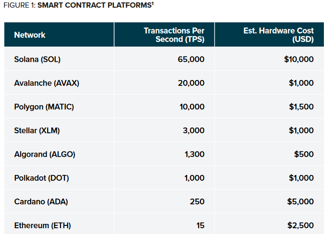Select Solana's 65,000 TPS value
The width and height of the screenshot is (324, 234).
click(191, 59)
